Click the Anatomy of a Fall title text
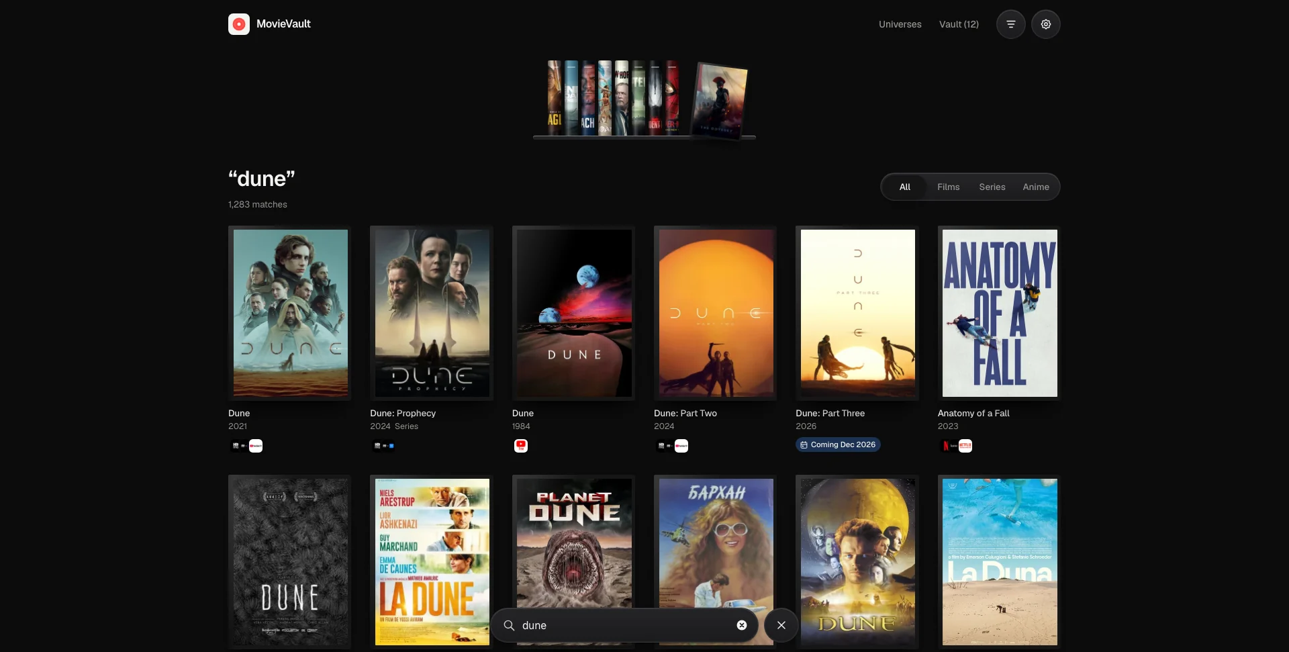The image size is (1289, 652). point(973,414)
